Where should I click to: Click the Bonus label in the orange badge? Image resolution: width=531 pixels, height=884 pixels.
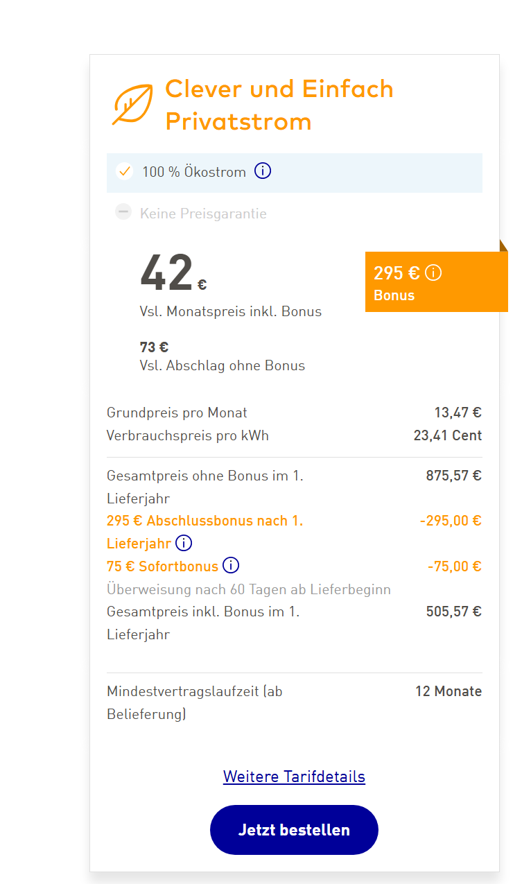coord(394,295)
